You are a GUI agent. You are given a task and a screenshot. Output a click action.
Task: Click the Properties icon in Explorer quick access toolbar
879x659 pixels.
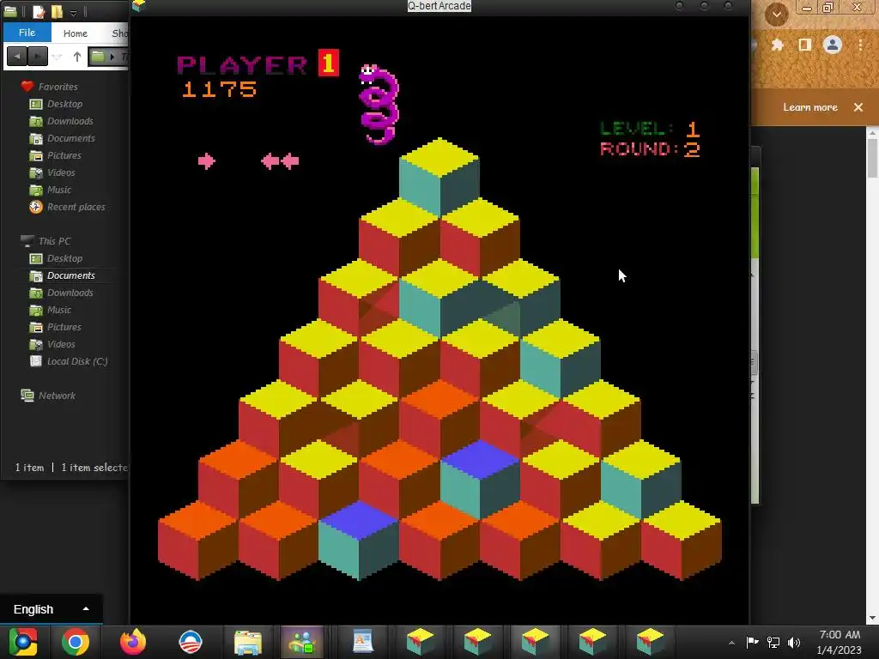tap(39, 11)
